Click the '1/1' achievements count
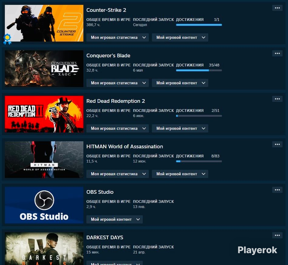This screenshot has height=265, width=288. tap(216, 20)
